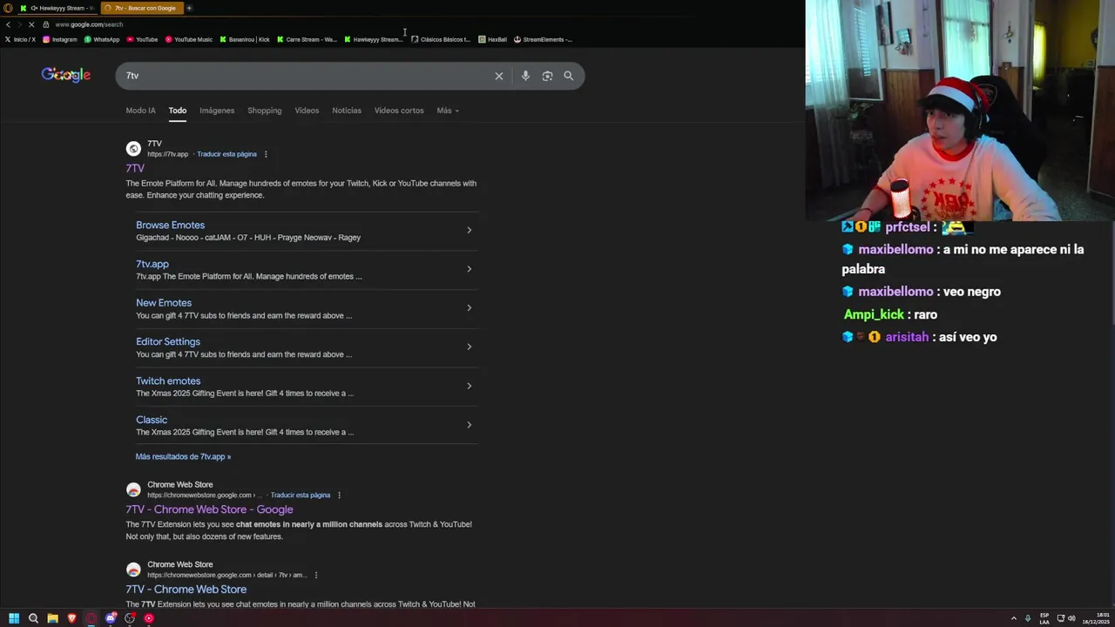Click the Google logo
This screenshot has width=1115, height=627.
click(x=66, y=75)
